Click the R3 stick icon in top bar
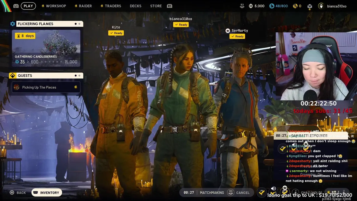This screenshot has width=357, height=201. pos(242,6)
